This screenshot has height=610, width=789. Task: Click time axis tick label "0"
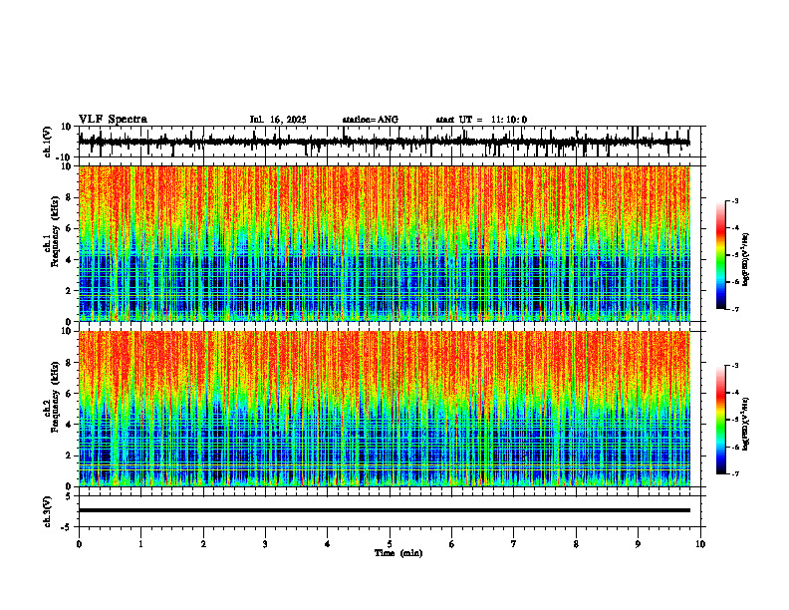(x=79, y=544)
